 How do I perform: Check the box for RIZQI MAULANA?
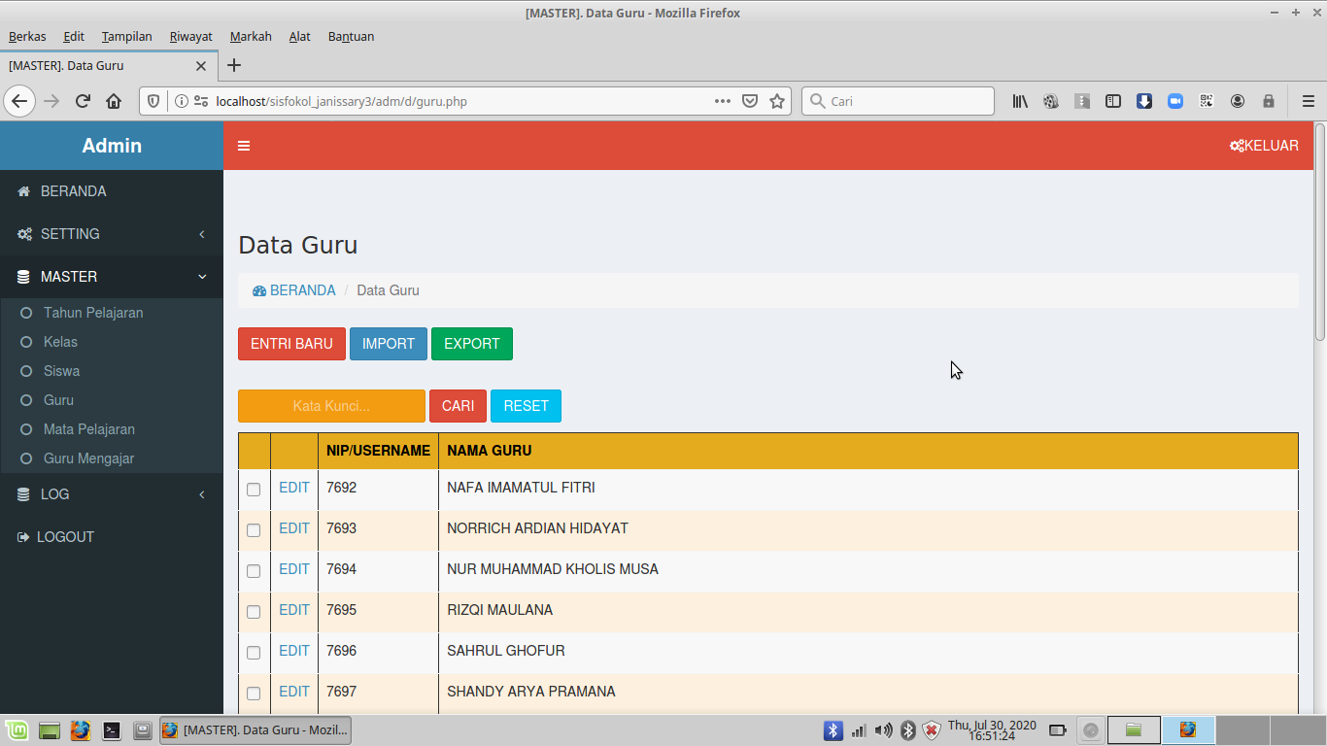(254, 612)
